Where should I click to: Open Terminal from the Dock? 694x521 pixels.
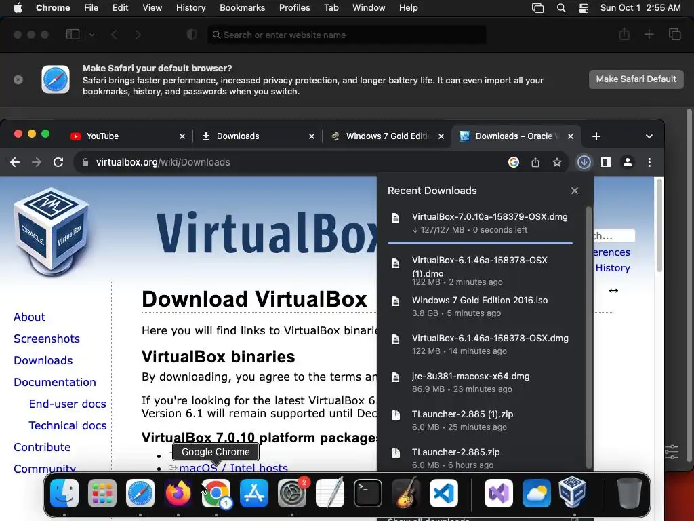[x=368, y=493]
